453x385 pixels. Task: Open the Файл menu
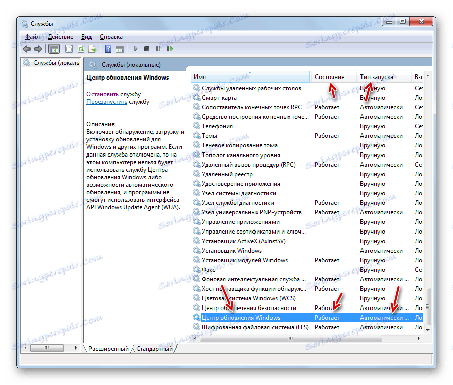(32, 37)
